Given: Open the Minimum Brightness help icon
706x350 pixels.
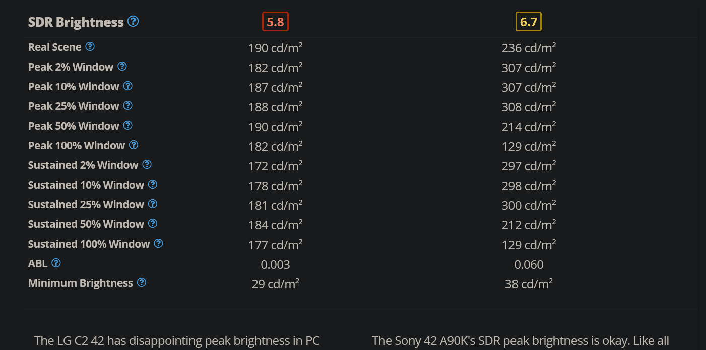Looking at the screenshot, I should click(x=142, y=282).
